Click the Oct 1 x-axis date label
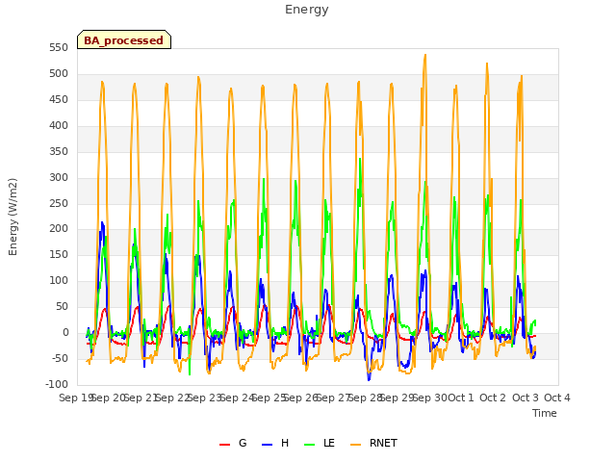 [x=461, y=398]
